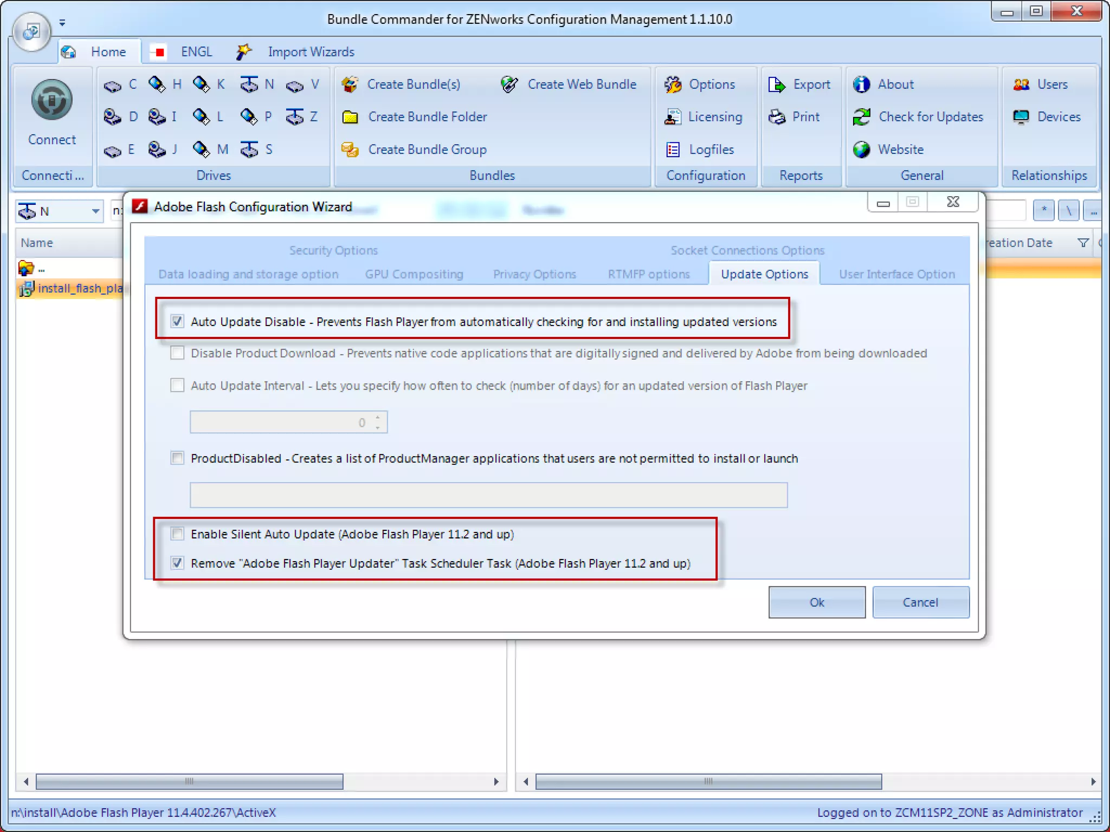Open User Interface Option tab
This screenshot has height=832, width=1110.
click(897, 274)
